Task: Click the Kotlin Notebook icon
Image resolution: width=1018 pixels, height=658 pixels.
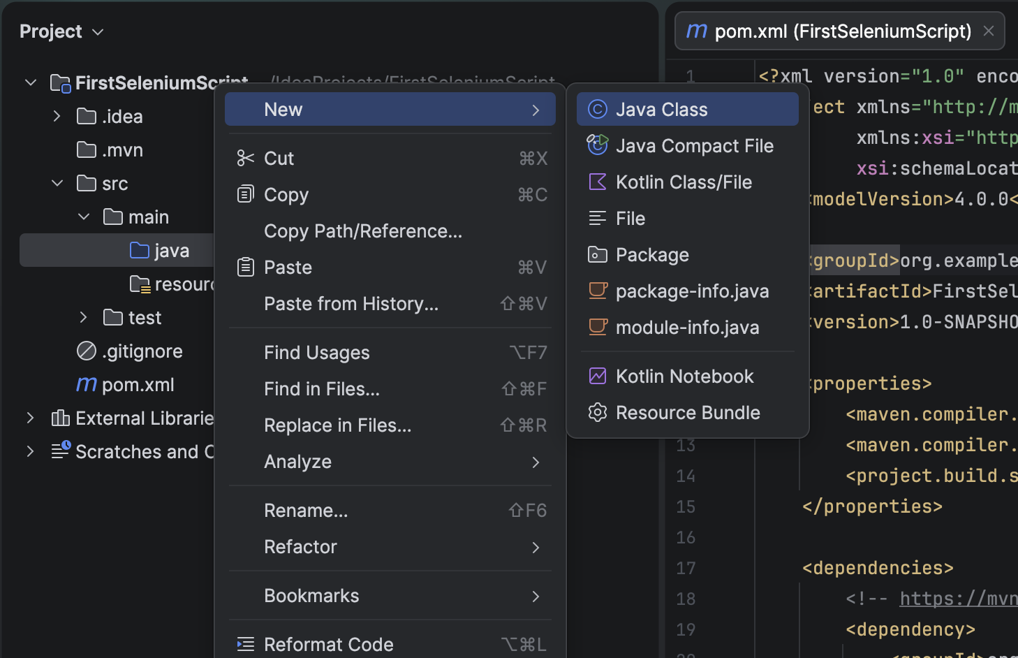Action: [x=598, y=376]
